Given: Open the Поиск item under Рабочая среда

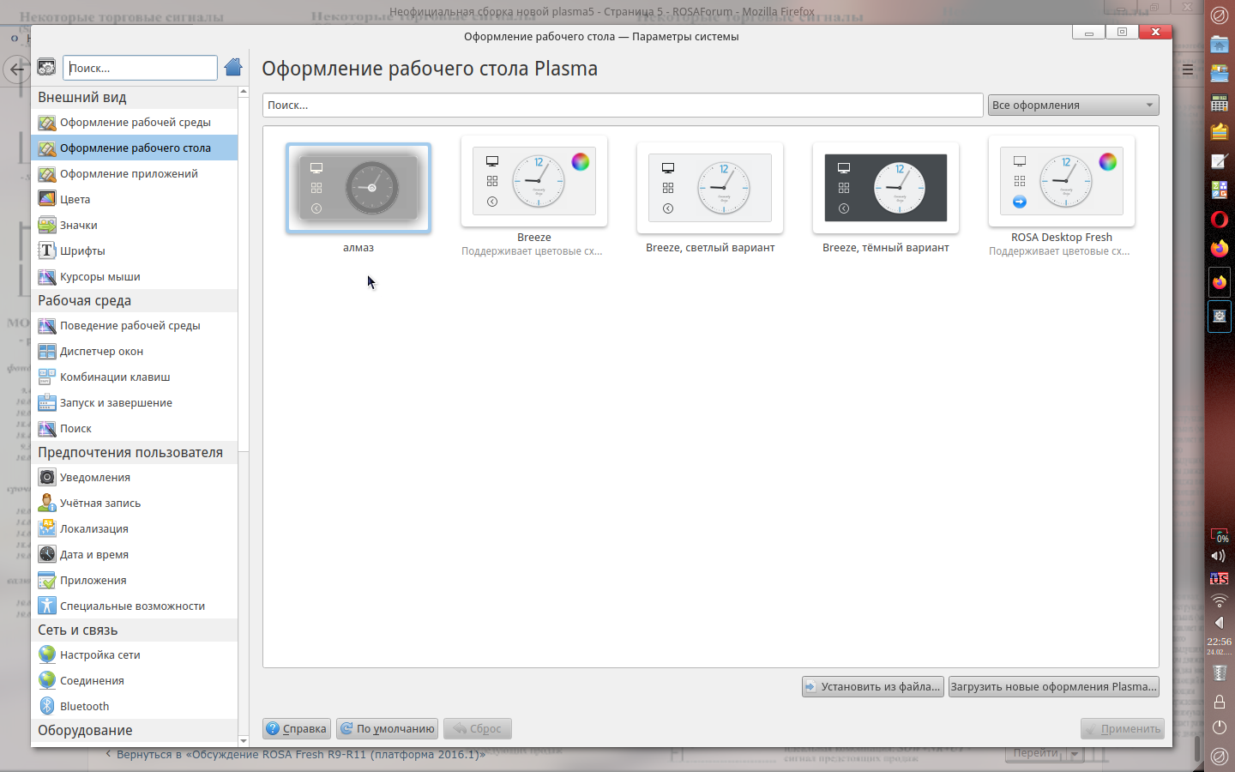Looking at the screenshot, I should tap(135, 428).
